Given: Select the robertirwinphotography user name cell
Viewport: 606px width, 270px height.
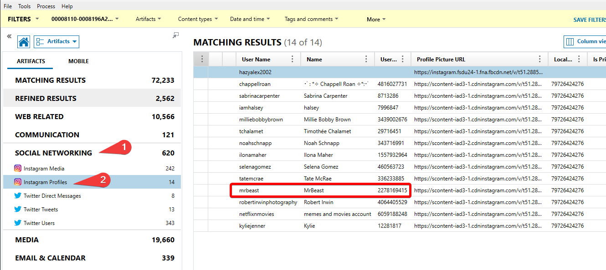Looking at the screenshot, I should [268, 202].
